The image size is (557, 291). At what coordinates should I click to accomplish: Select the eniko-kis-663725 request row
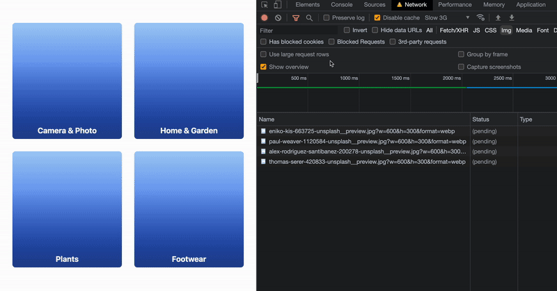[407, 131]
